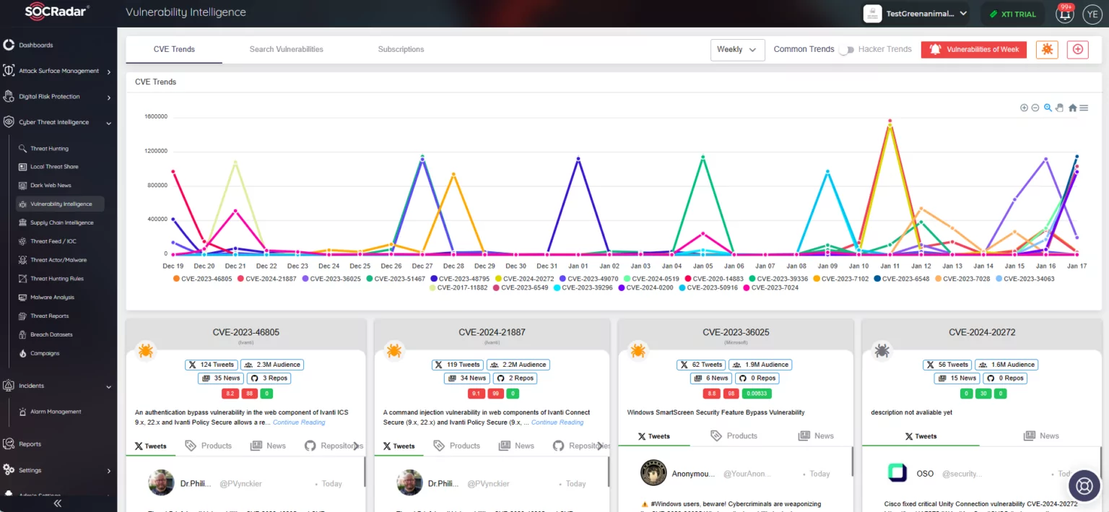1109x512 pixels.
Task: Select the chart panning hand tool
Action: (1060, 108)
